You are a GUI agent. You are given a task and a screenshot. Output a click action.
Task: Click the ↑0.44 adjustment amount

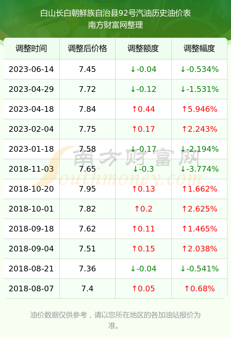[143, 109]
